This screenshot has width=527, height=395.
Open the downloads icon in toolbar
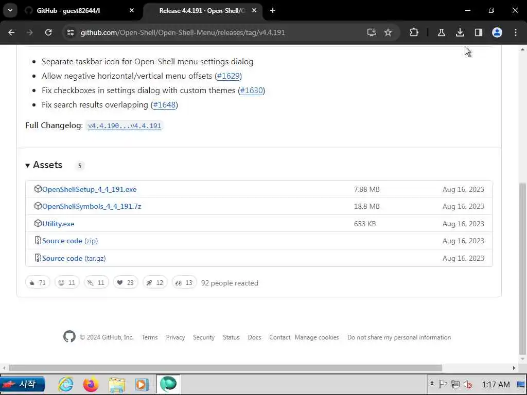[460, 32]
